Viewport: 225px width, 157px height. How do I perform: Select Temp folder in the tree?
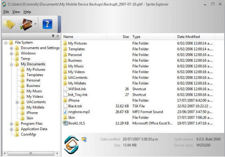[26, 58]
